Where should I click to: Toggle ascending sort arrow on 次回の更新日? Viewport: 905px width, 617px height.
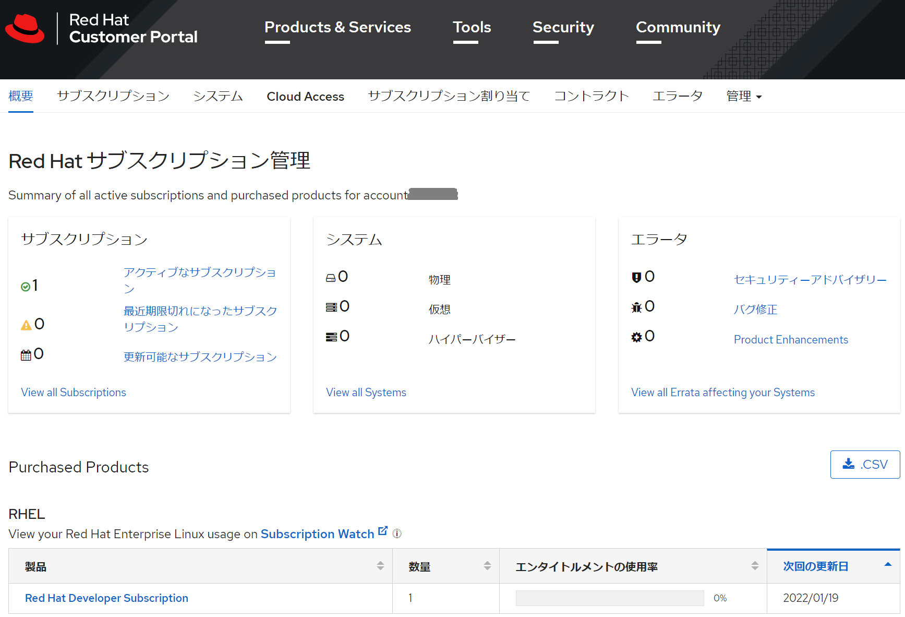[888, 564]
